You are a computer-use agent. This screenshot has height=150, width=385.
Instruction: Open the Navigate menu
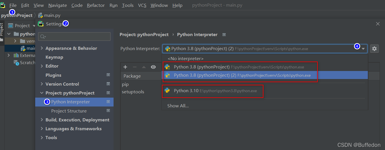[x=57, y=5]
